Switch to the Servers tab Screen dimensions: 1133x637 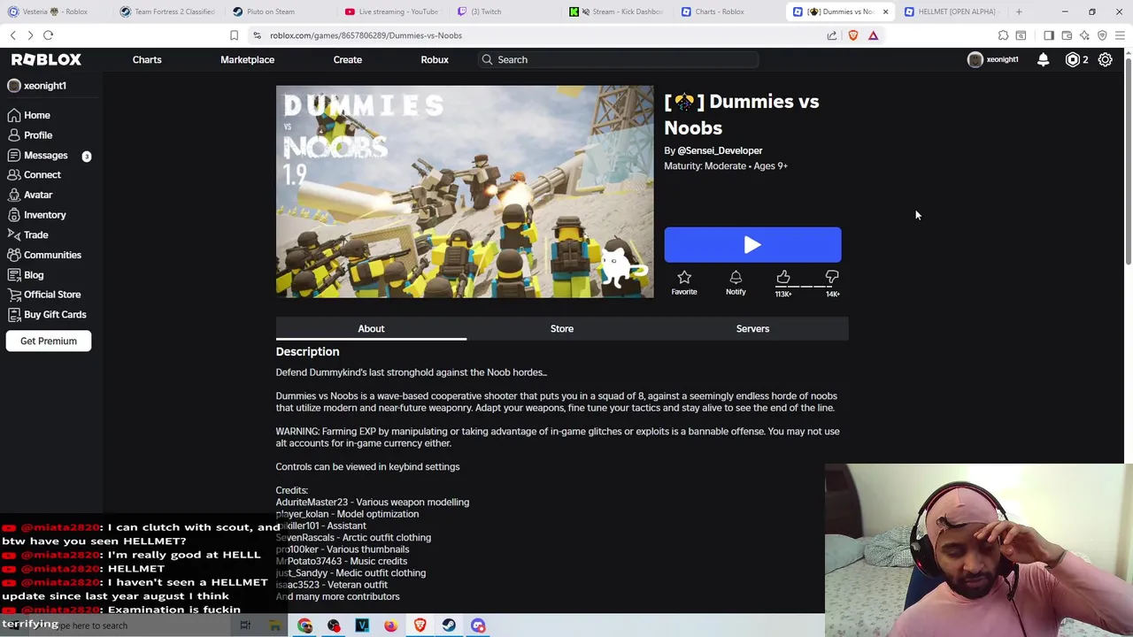click(x=752, y=328)
